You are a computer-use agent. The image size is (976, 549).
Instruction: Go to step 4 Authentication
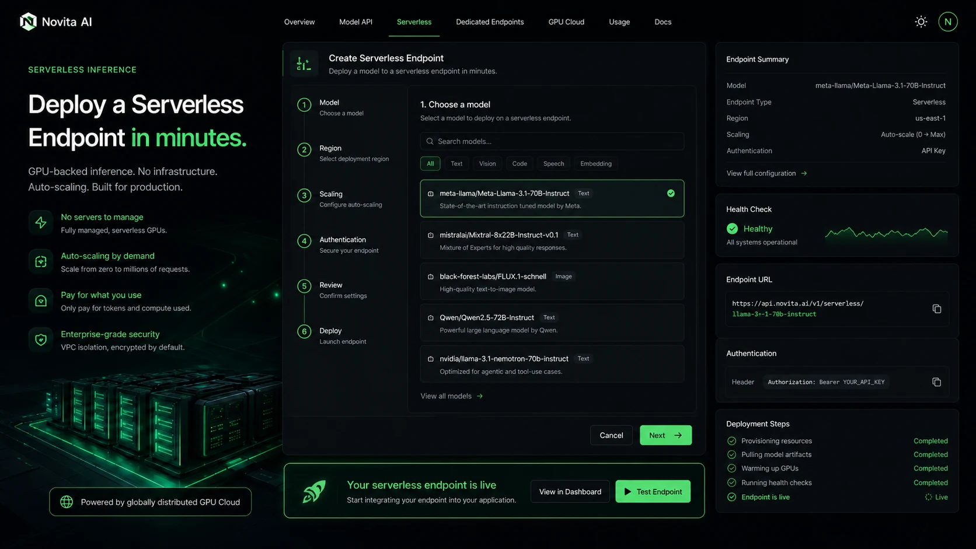[x=339, y=244]
